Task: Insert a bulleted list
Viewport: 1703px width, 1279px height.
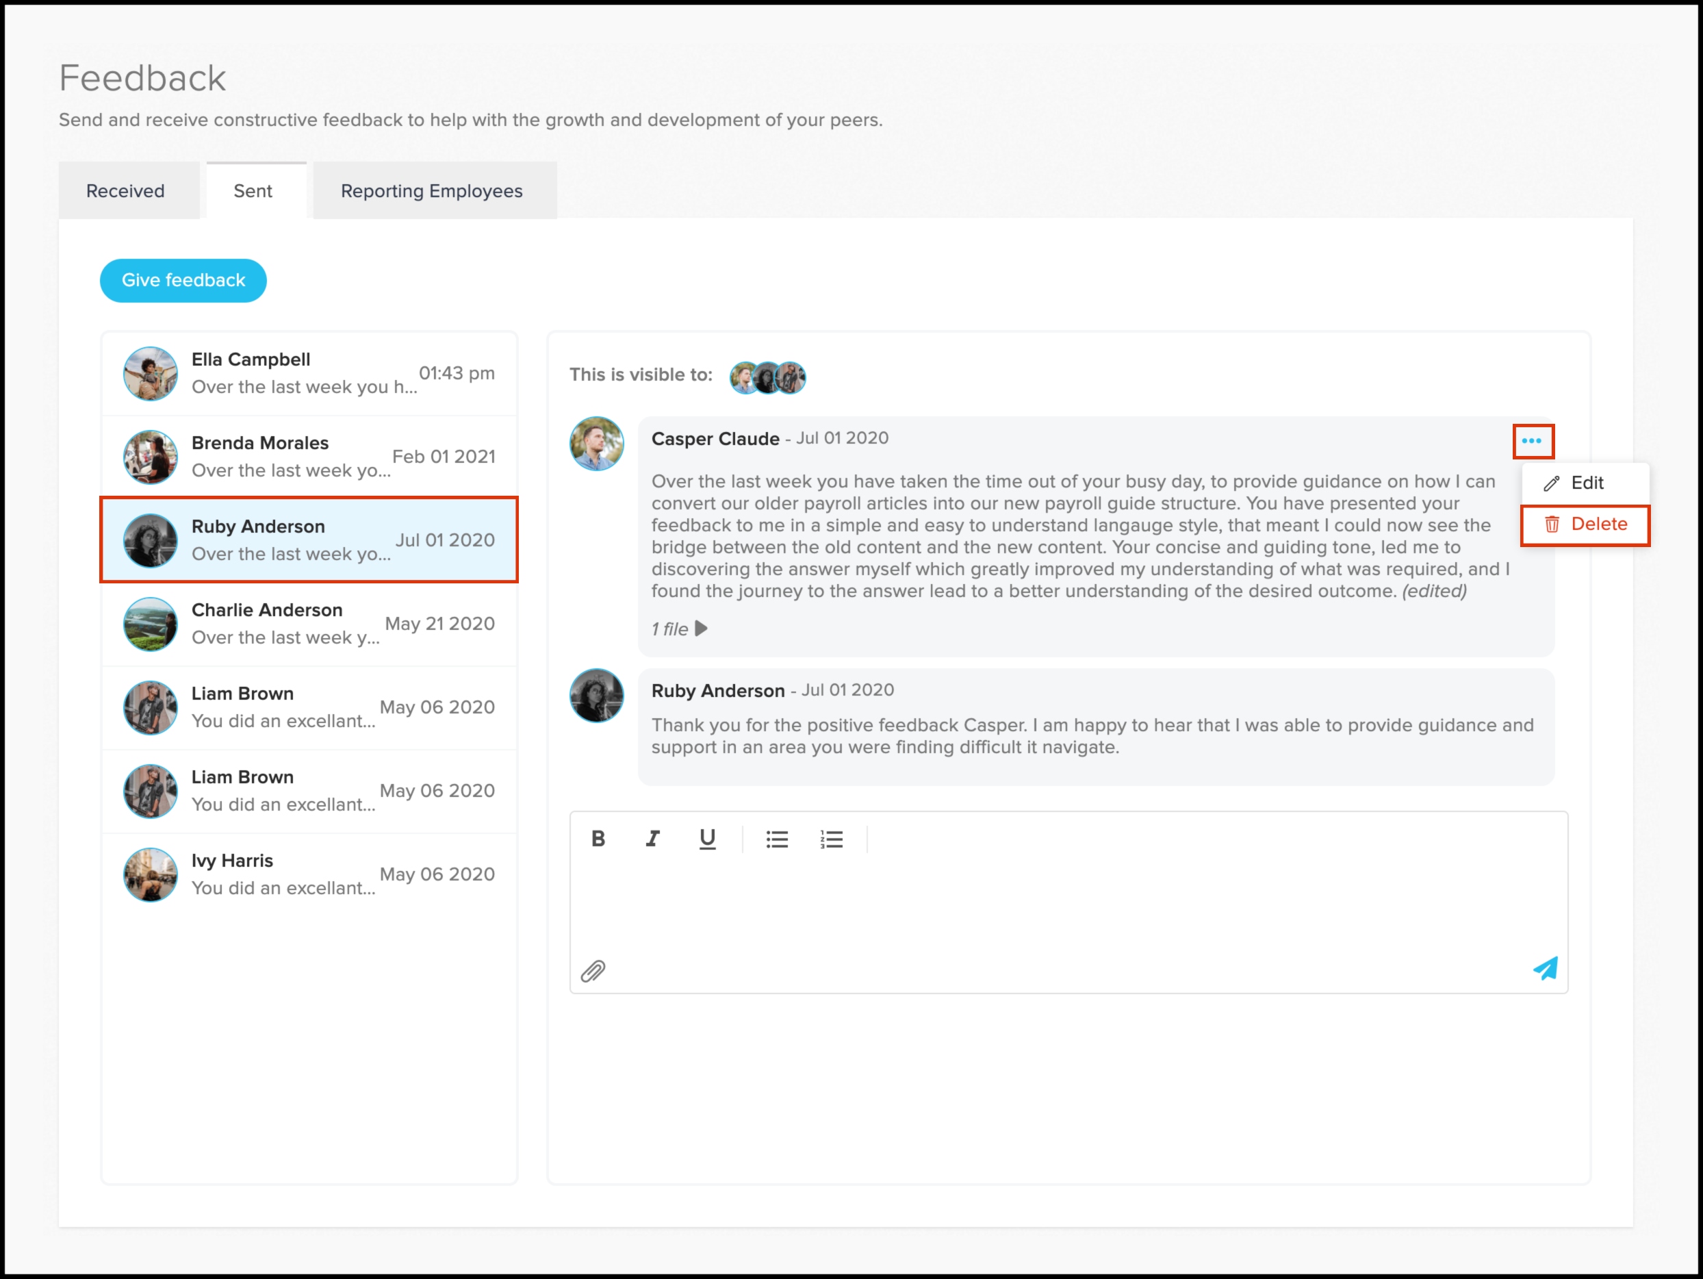Action: (777, 839)
